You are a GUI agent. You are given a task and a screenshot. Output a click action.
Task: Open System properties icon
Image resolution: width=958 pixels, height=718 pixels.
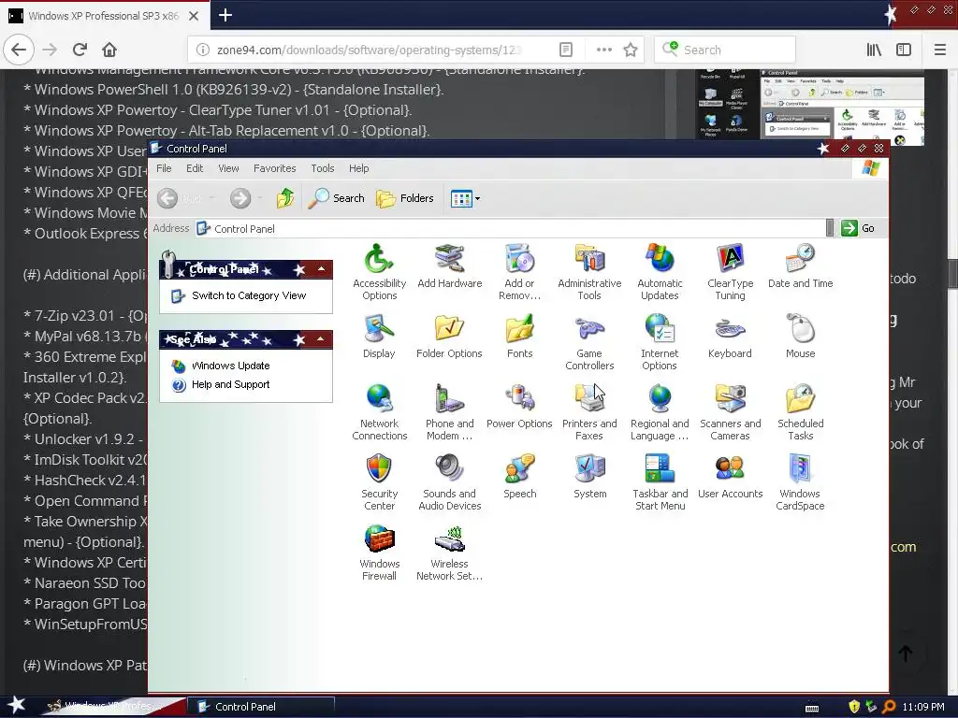pos(590,477)
